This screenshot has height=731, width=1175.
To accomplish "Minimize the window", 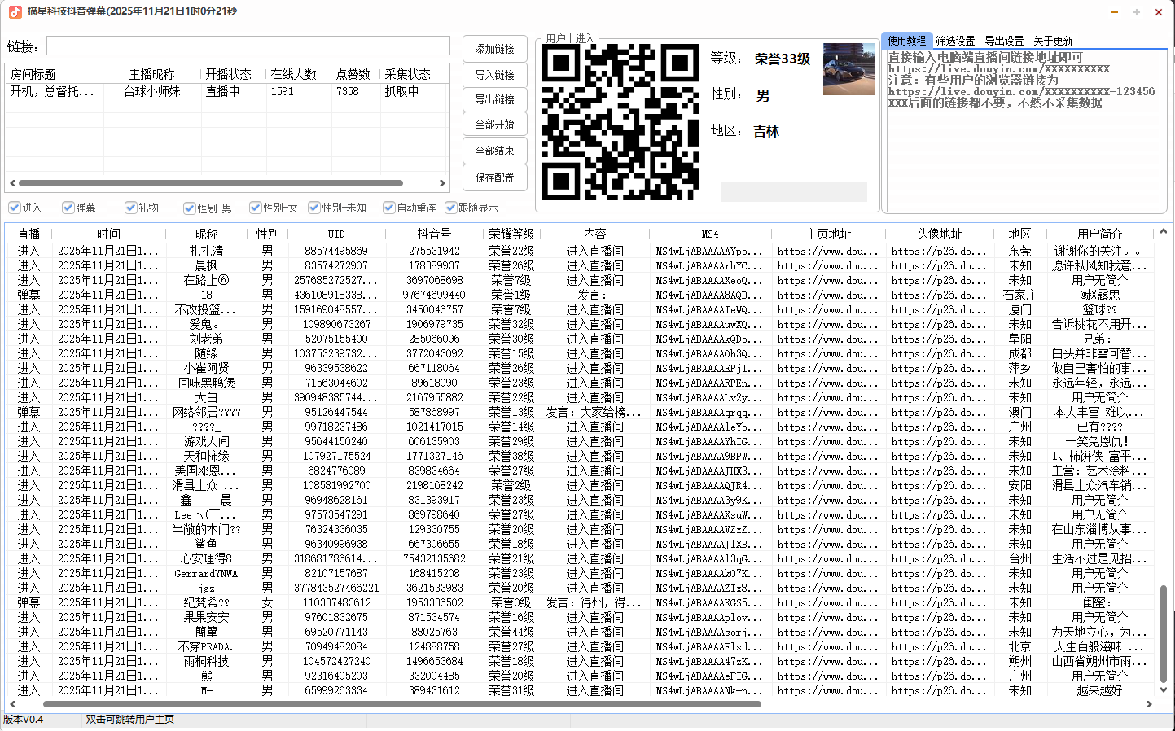I will coord(1114,12).
